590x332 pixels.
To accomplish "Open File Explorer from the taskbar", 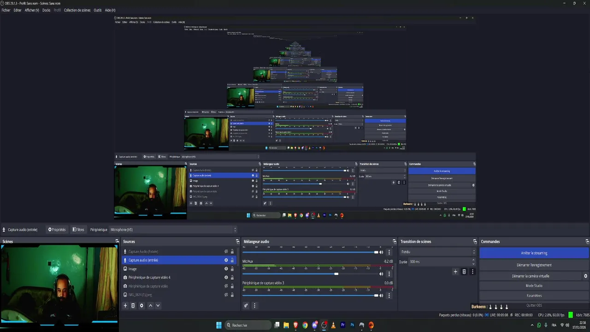I will [x=286, y=325].
